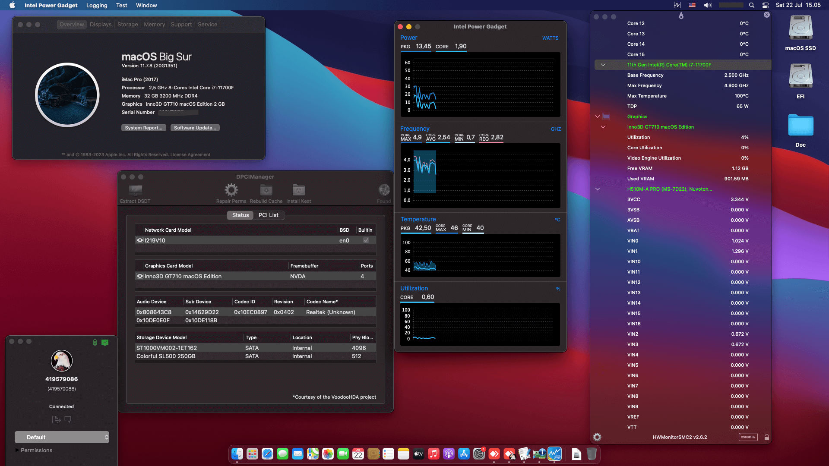Image resolution: width=829 pixels, height=466 pixels.
Task: Click the file transfer icon under Connected
Action: point(56,419)
